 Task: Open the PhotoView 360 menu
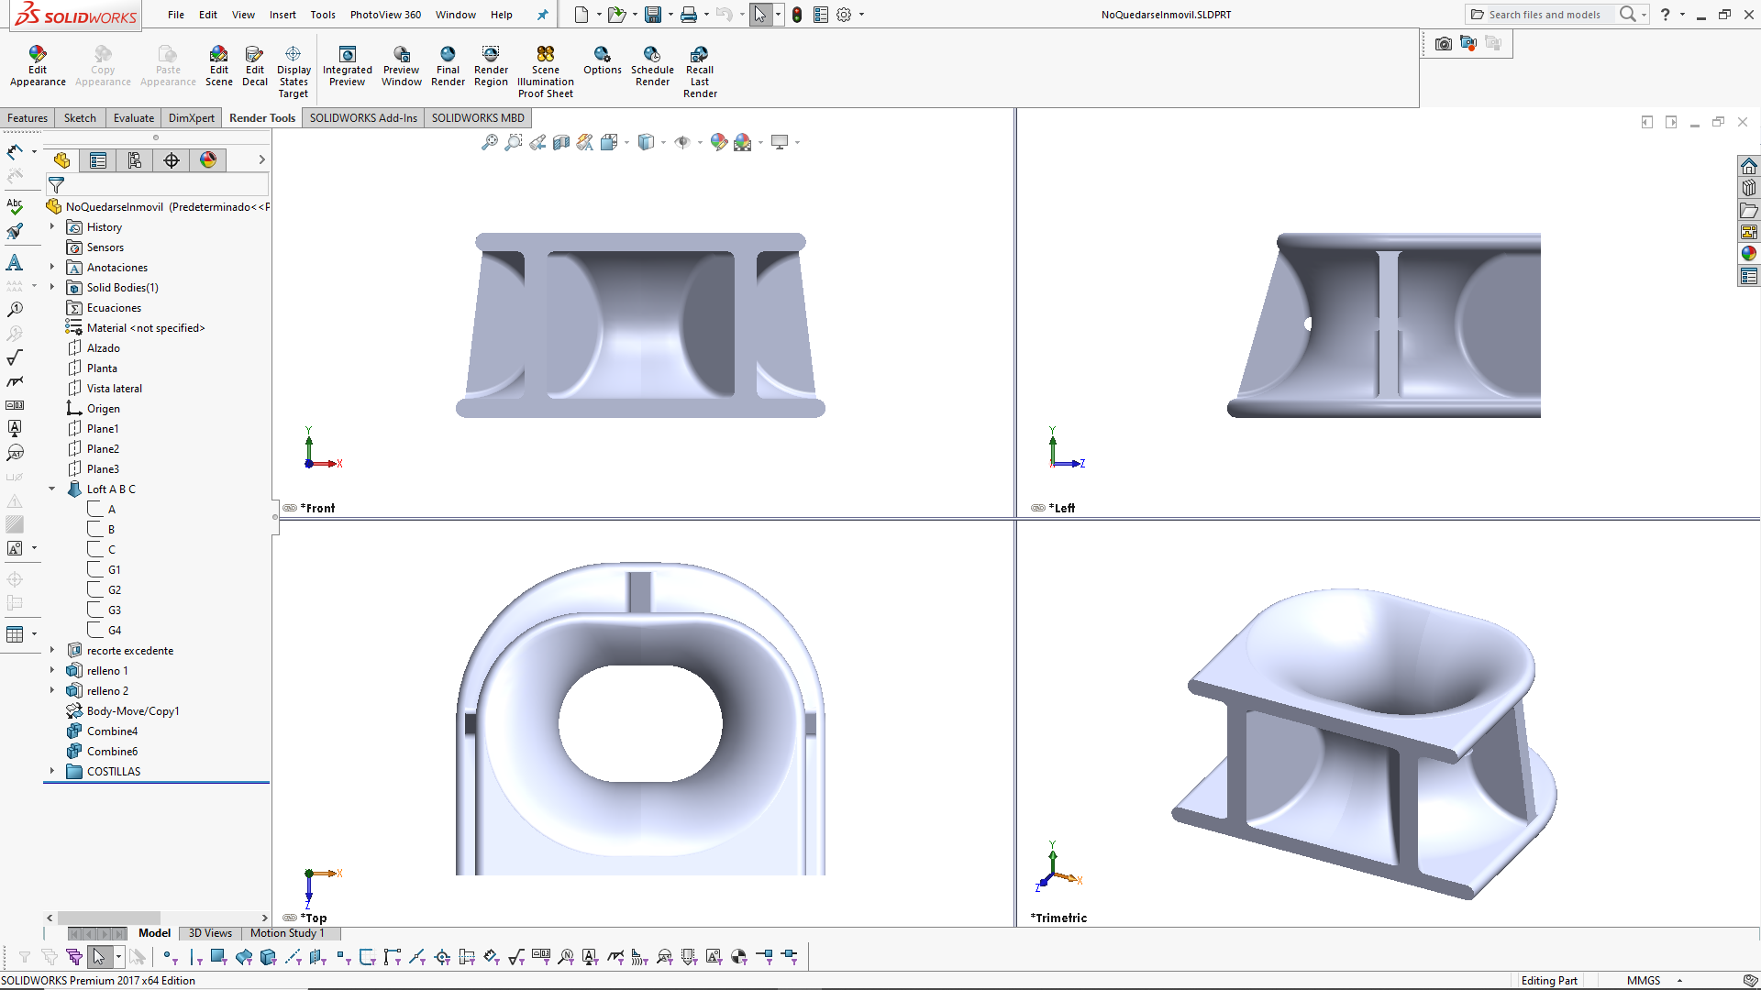[x=385, y=15]
